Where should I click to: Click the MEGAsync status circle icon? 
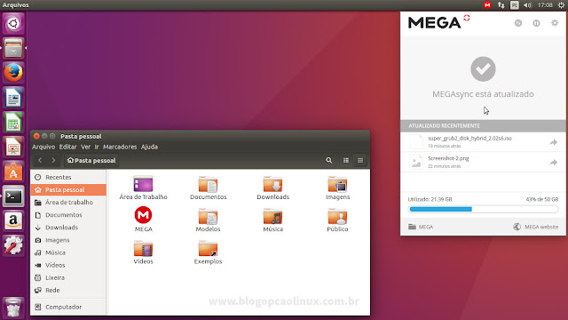click(518, 23)
